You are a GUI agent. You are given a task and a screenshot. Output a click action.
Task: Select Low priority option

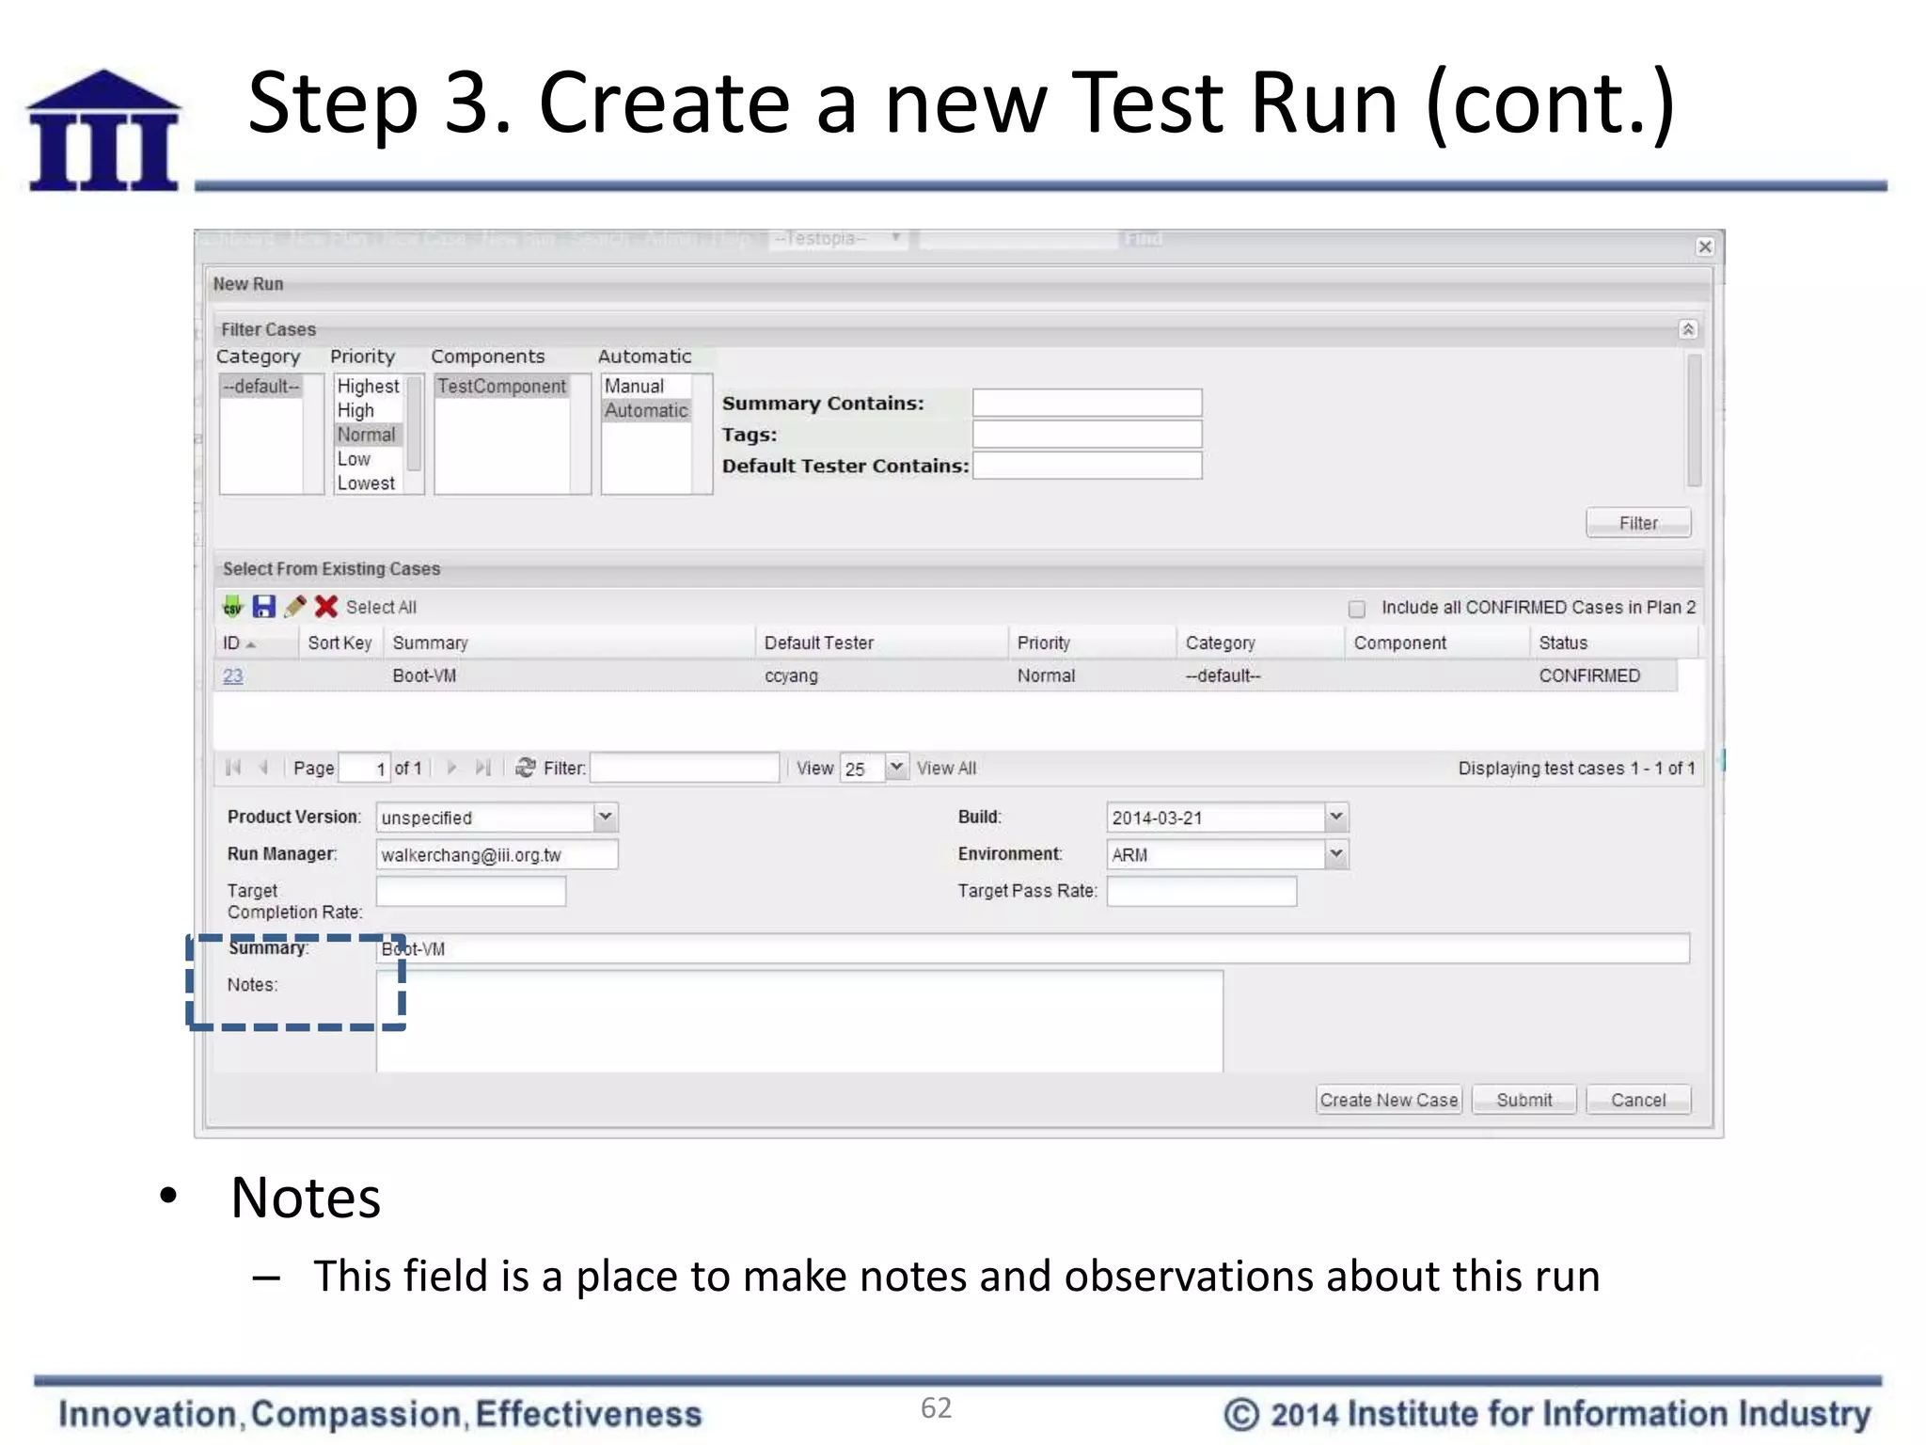coord(369,459)
